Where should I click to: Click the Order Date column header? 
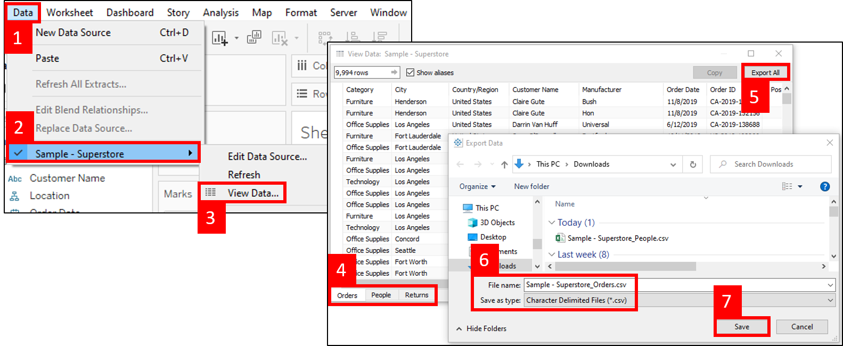(683, 89)
